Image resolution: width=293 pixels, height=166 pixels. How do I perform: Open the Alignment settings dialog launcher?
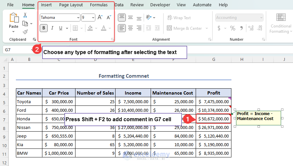(x=210, y=39)
